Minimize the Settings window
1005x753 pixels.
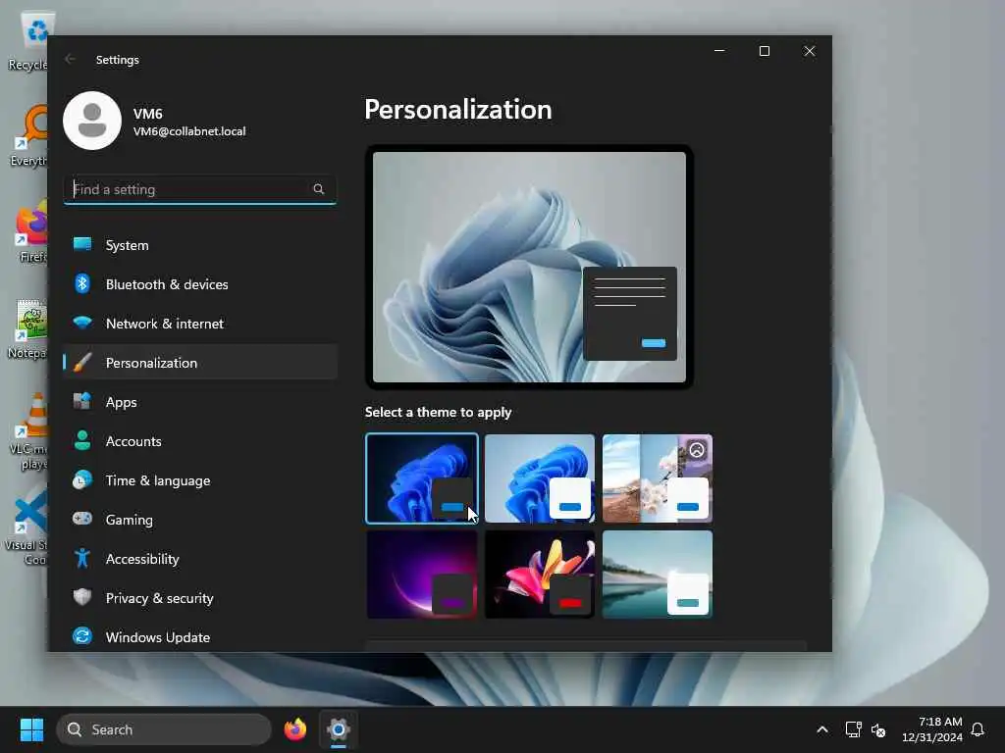[719, 51]
